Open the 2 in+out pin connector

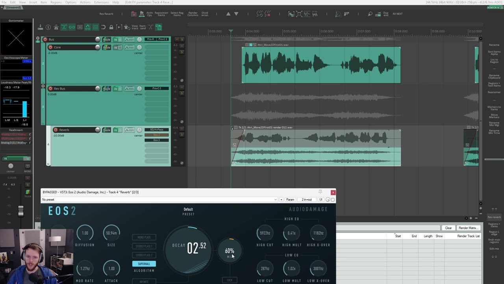click(x=307, y=200)
